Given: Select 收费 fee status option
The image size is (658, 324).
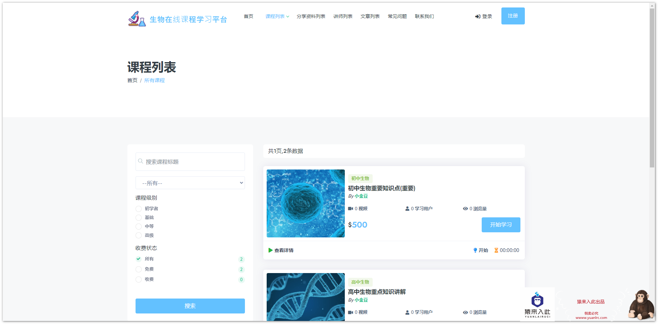Looking at the screenshot, I should pyautogui.click(x=139, y=280).
